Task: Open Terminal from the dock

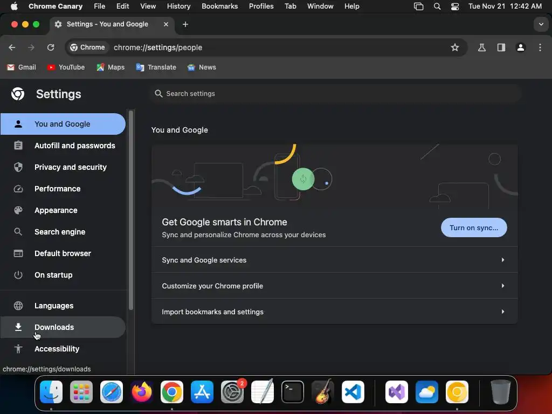Action: [293, 392]
